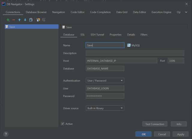192x139 pixels.
Task: Open the Code Completion tab
Action: point(100,12)
